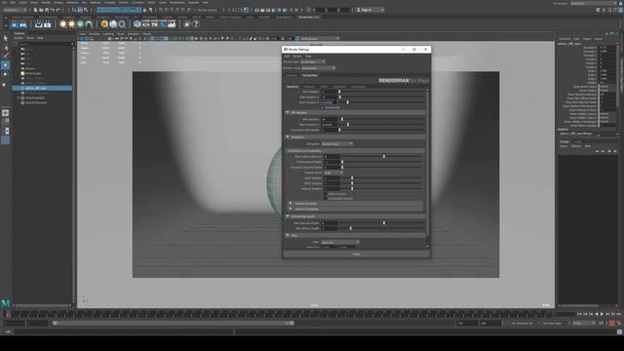The height and width of the screenshot is (351, 624).
Task: Create a sun-shaped distant light from shelf
Action: [x=71, y=24]
